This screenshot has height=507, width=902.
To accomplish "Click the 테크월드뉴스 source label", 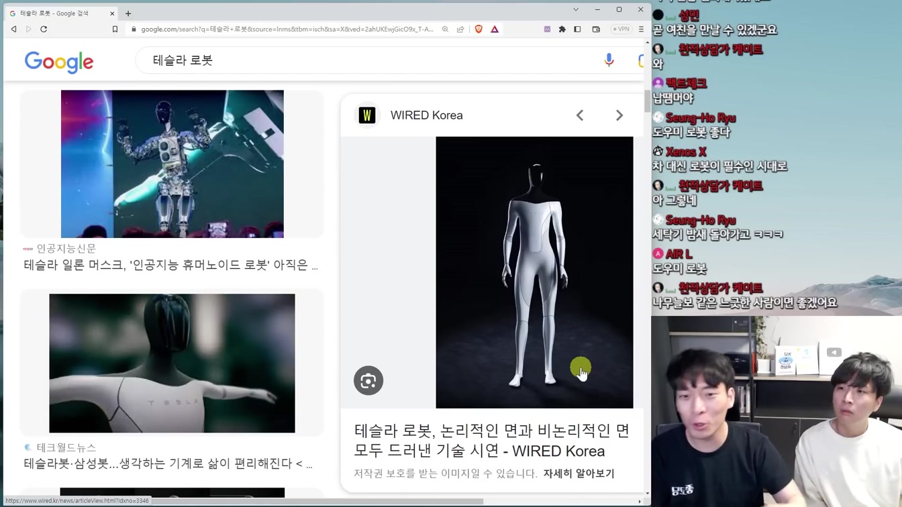I will pos(66,447).
